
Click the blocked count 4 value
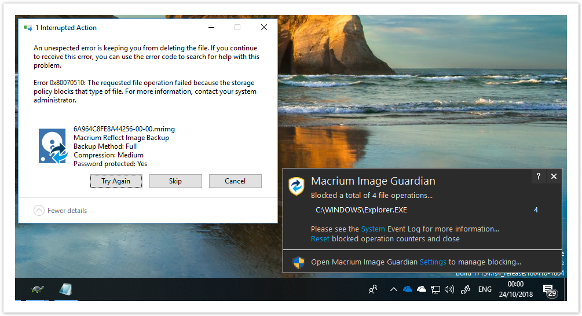point(536,210)
